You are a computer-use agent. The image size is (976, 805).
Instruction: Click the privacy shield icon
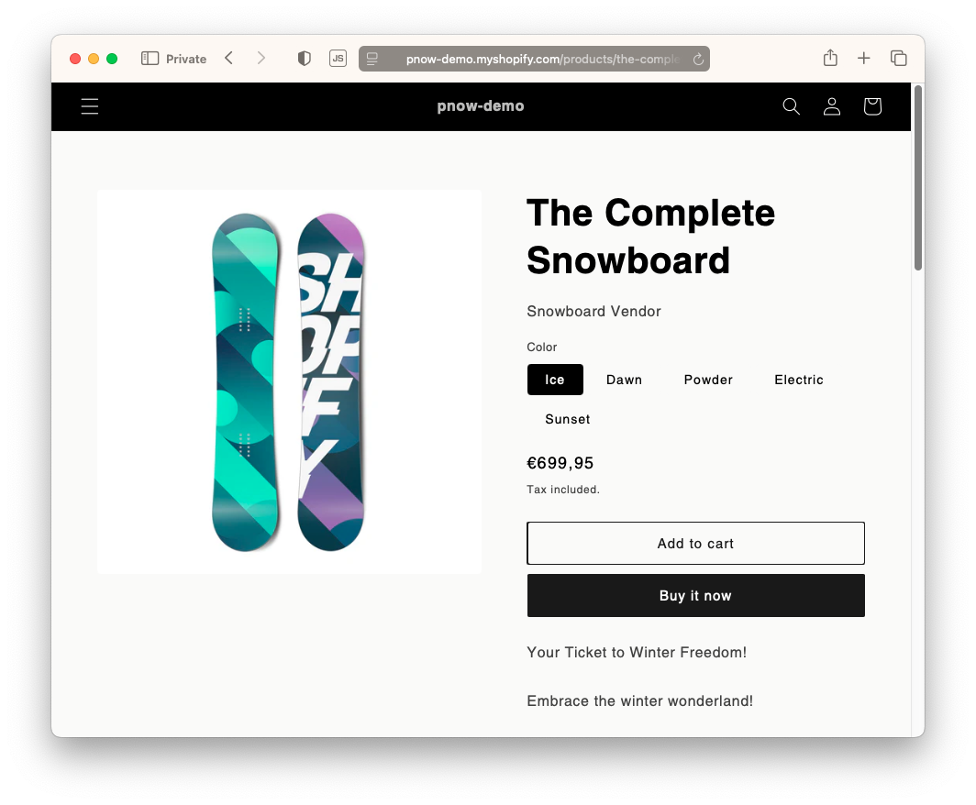point(305,59)
